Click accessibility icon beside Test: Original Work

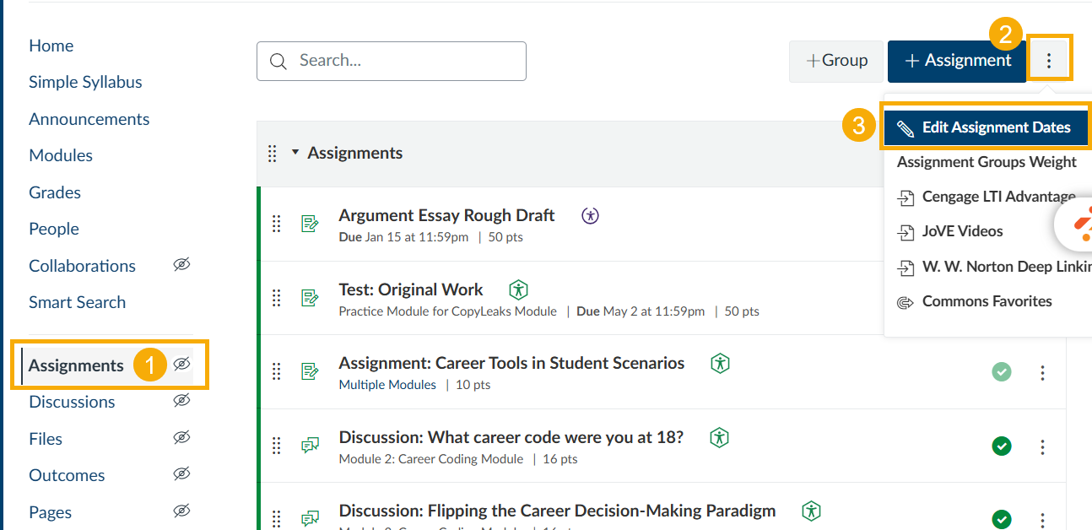519,289
